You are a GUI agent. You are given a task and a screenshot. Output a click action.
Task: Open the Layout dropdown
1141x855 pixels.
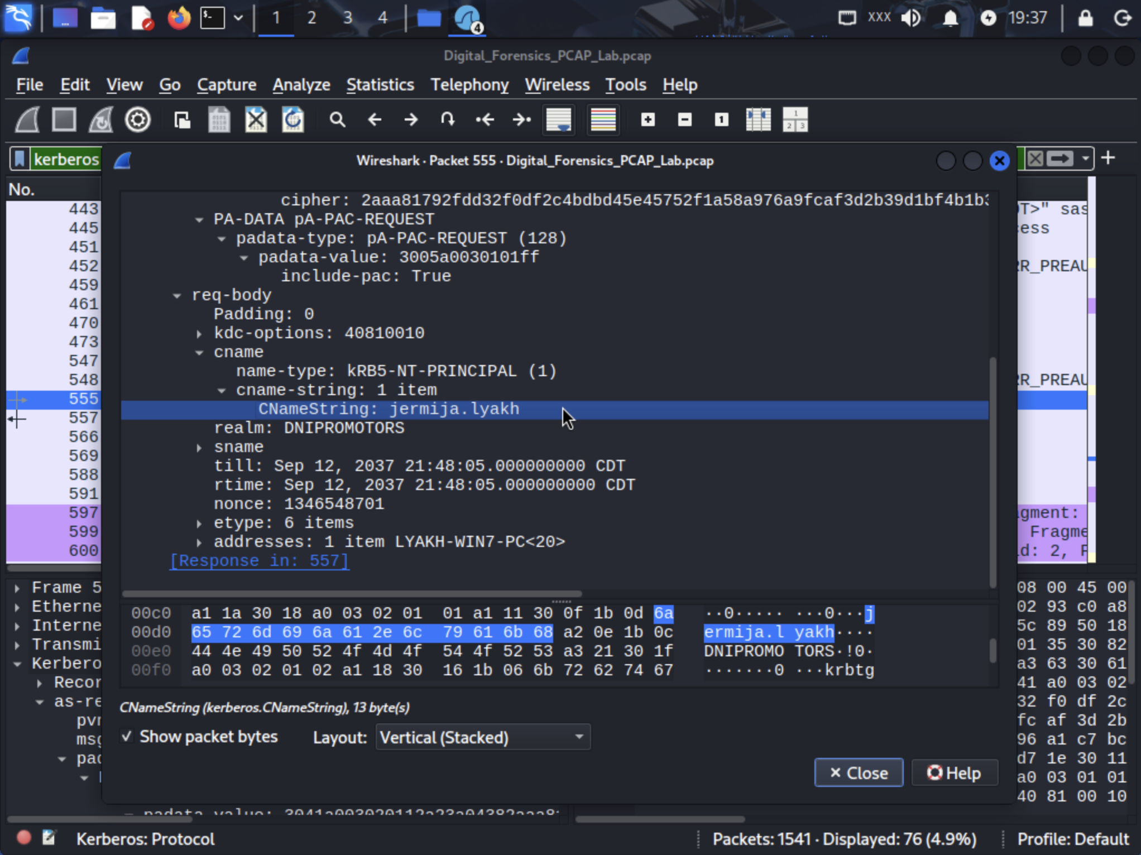click(x=482, y=737)
